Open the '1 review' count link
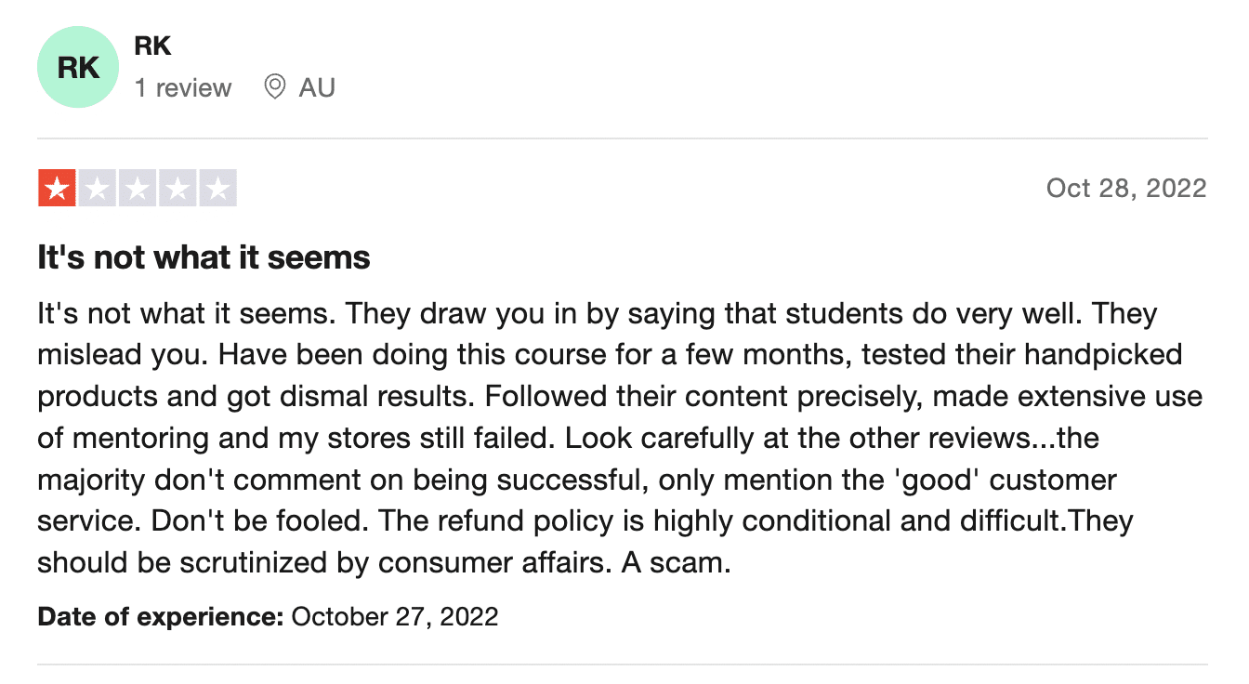The width and height of the screenshot is (1249, 684). click(183, 88)
